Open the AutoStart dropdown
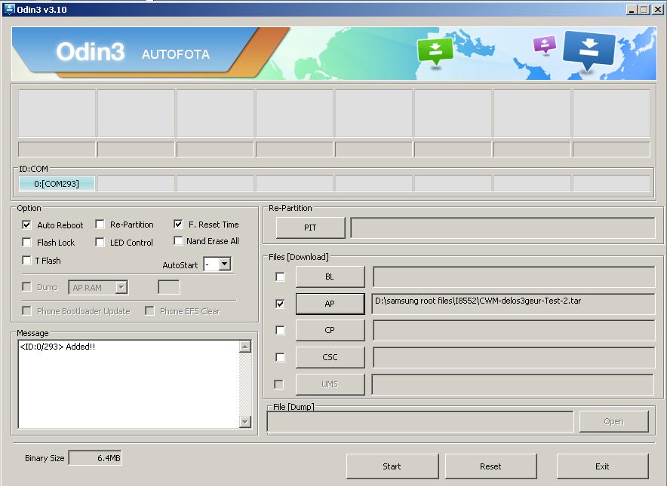This screenshot has height=486, width=667. point(225,264)
